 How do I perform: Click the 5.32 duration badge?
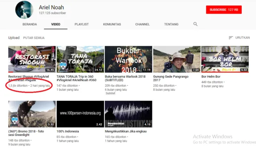coord(244,70)
